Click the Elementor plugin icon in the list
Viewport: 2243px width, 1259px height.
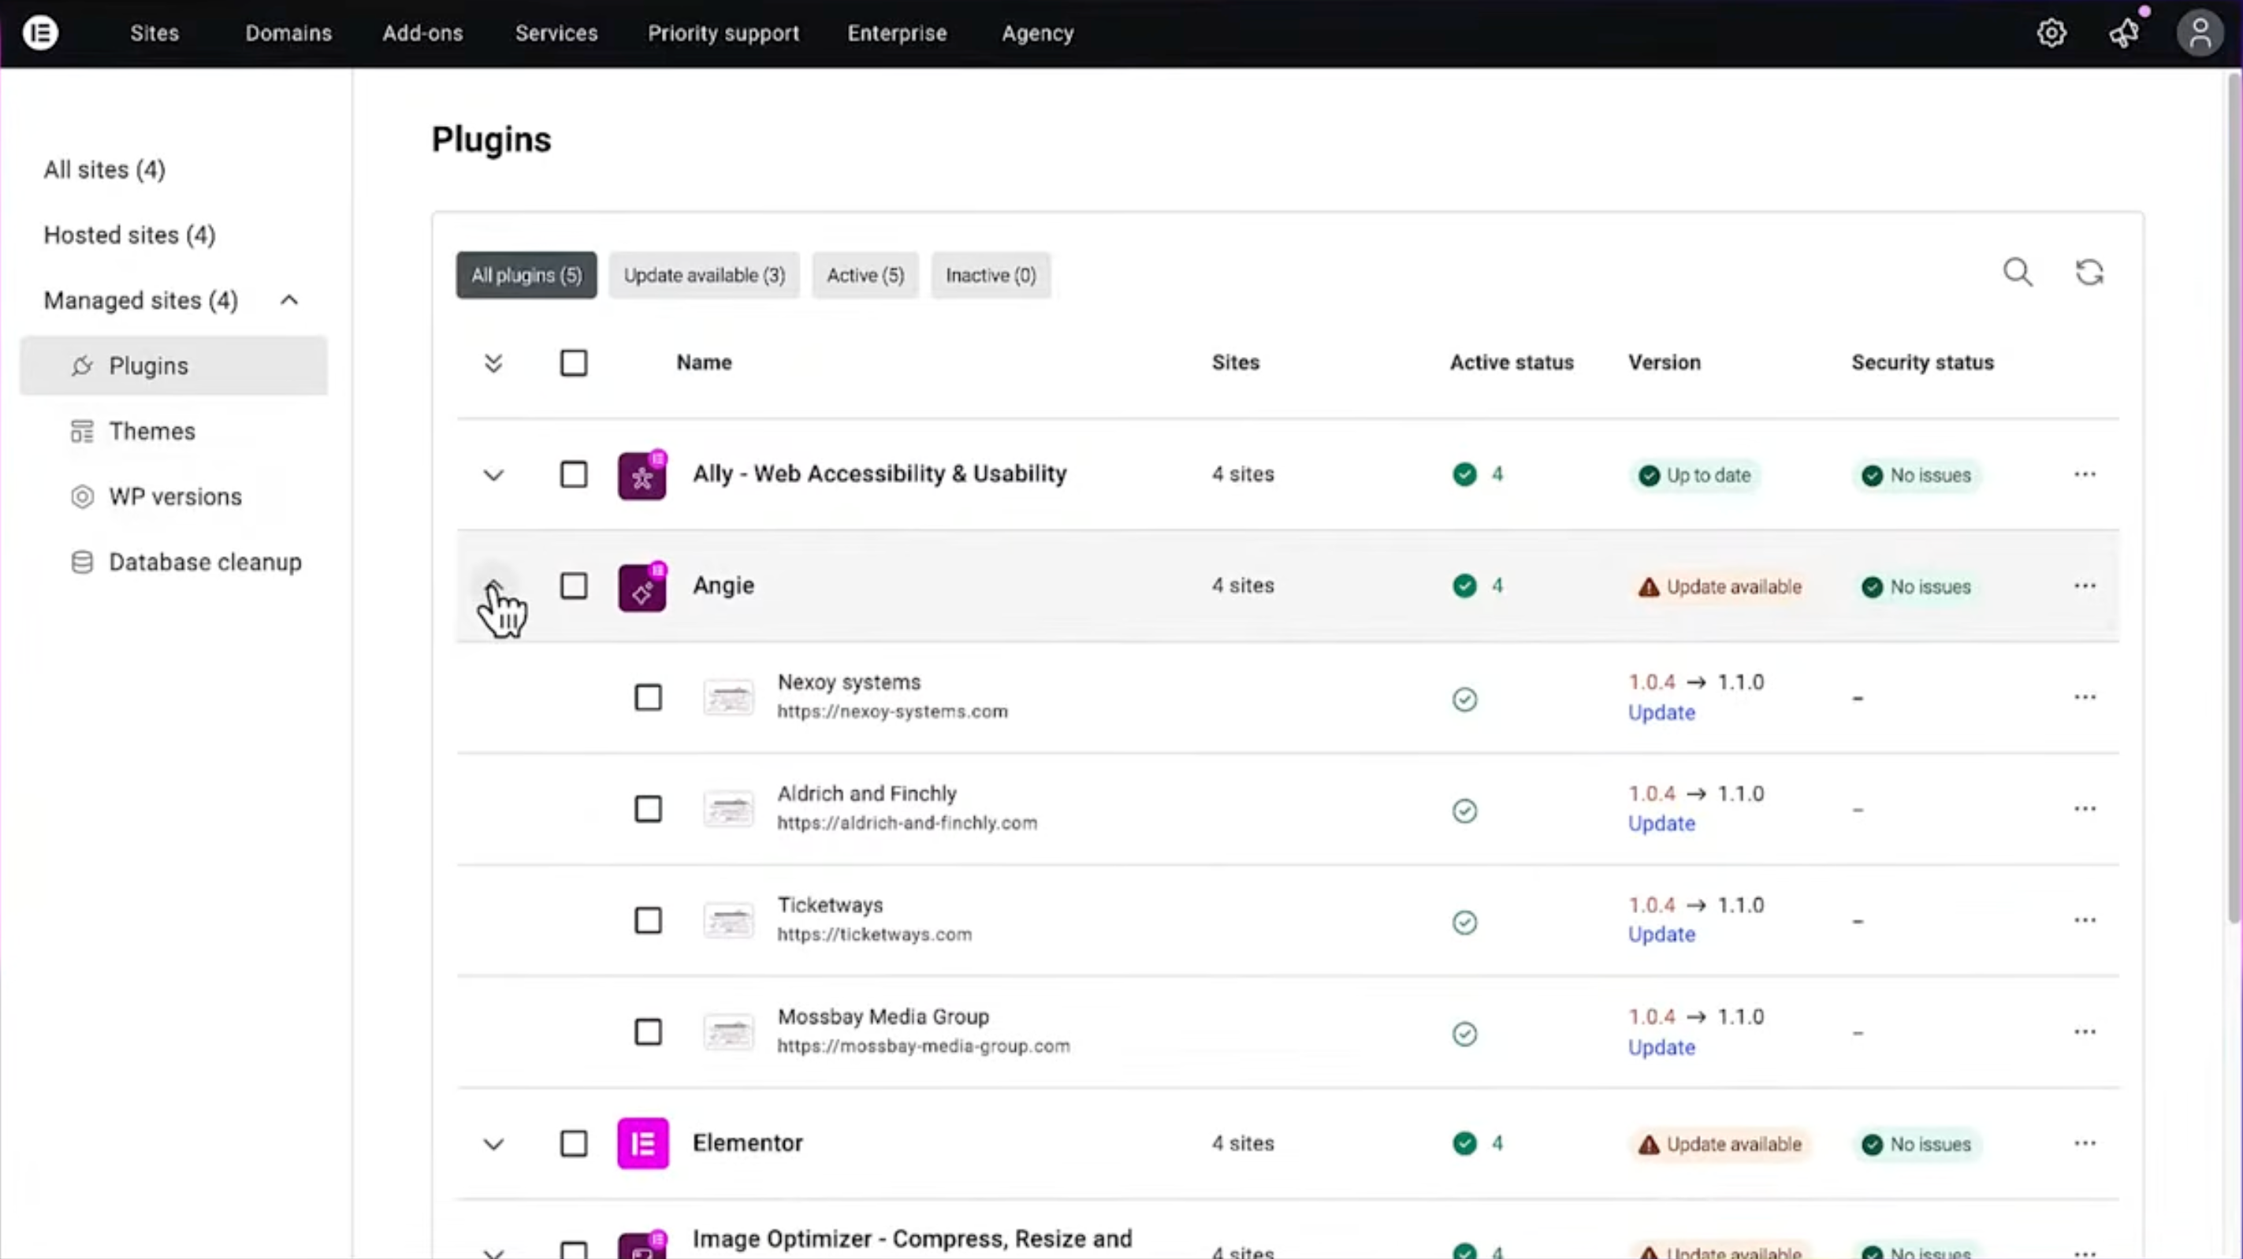pyautogui.click(x=642, y=1143)
